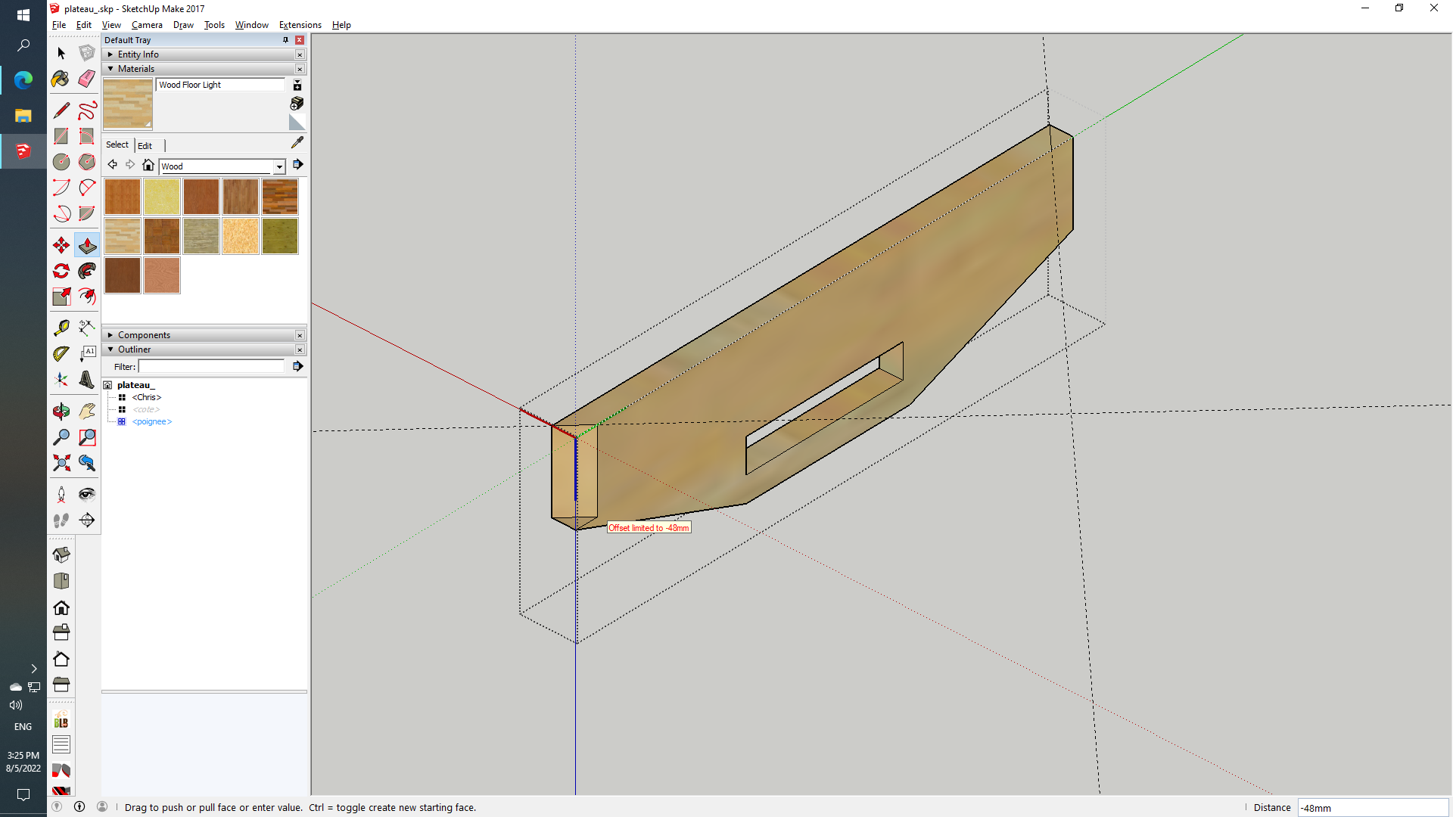Choose the Orbit camera tool
The height and width of the screenshot is (817, 1453).
coord(61,411)
